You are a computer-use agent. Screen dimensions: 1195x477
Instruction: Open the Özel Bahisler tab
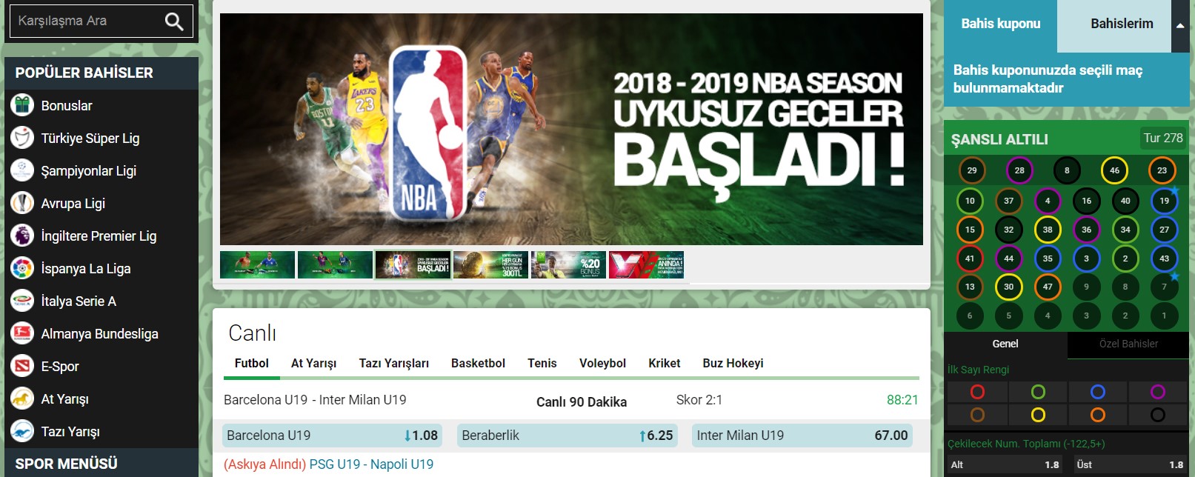1128,344
